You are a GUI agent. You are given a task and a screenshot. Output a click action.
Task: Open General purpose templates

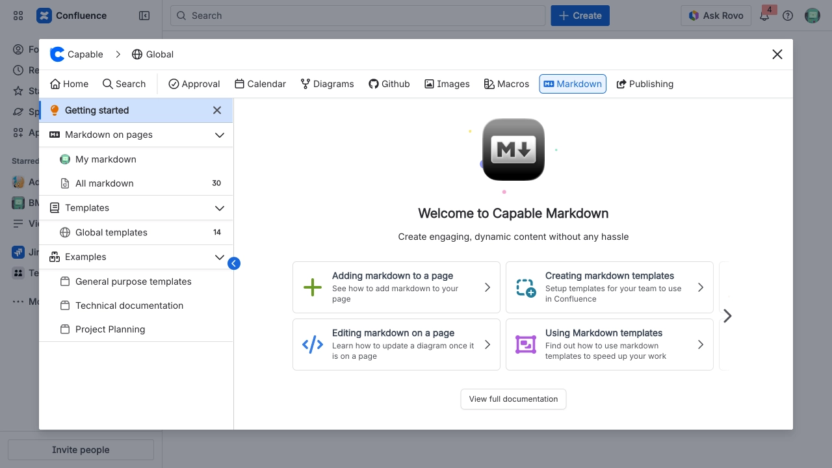tap(136, 281)
